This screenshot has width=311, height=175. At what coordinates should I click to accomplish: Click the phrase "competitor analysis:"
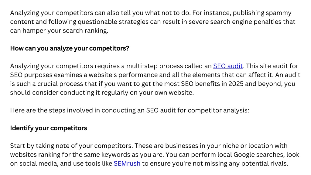[218, 110]
